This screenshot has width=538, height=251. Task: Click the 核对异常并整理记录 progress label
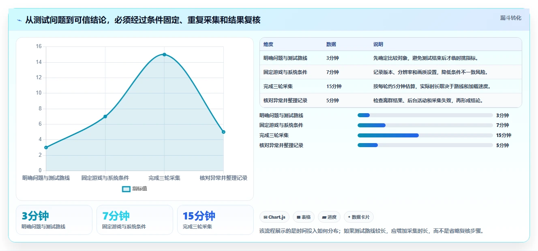tap(281, 146)
